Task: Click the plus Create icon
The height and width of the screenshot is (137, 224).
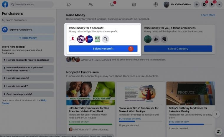Action: coord(197,4)
